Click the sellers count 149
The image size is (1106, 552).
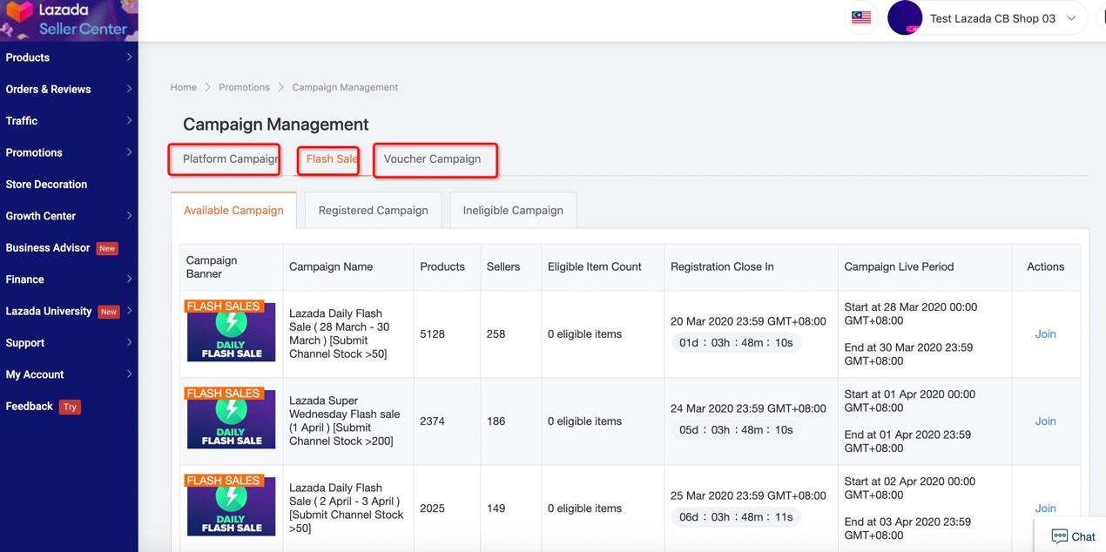496,508
